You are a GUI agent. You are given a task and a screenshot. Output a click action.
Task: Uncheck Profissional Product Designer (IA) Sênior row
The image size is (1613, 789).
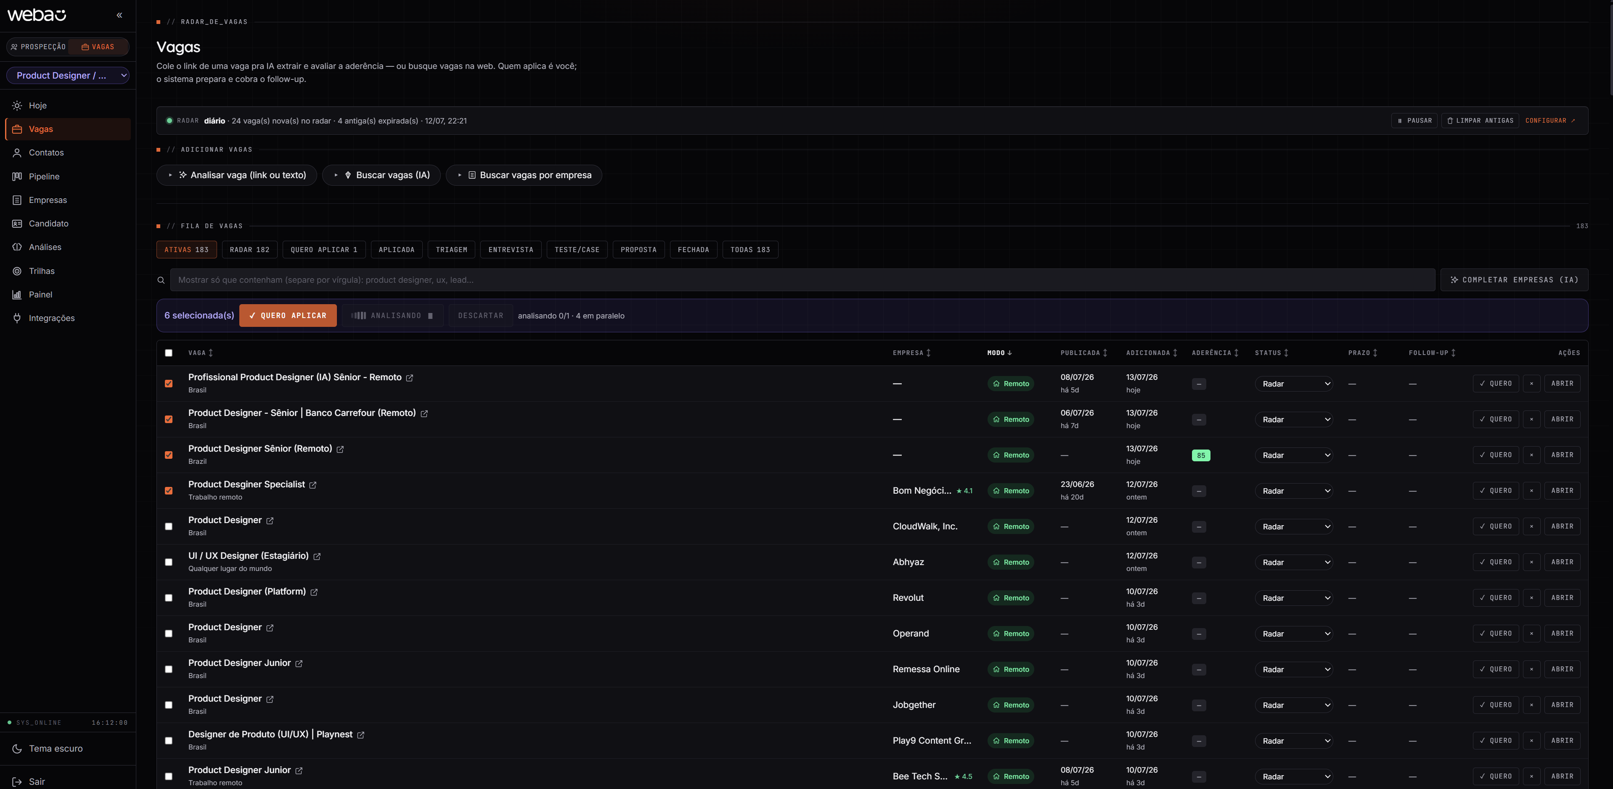(168, 384)
